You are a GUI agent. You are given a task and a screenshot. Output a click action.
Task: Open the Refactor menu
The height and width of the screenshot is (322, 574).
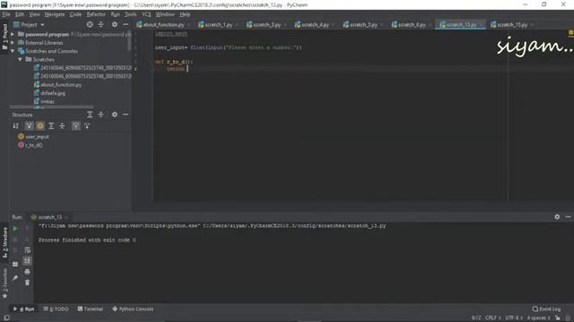click(96, 14)
